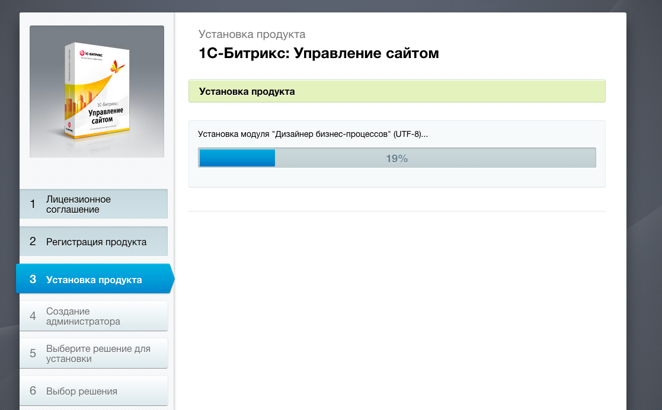Click the 1С-Битрикс product box image

click(x=97, y=92)
